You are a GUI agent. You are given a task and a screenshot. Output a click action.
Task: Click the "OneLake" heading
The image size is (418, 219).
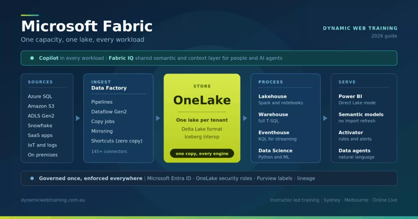pos(202,100)
